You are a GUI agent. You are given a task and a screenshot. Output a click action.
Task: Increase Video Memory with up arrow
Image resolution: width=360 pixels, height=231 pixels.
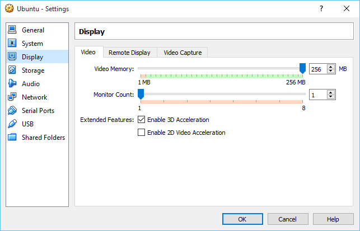tap(331, 67)
